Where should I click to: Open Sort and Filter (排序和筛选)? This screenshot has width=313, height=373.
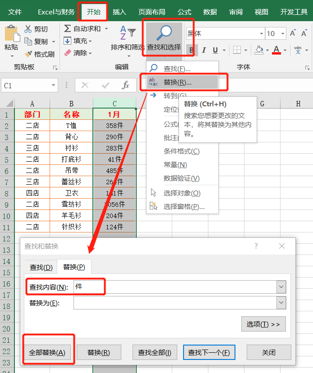click(x=128, y=41)
